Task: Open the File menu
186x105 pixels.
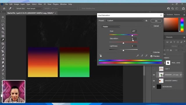Action: (x=6, y=4)
